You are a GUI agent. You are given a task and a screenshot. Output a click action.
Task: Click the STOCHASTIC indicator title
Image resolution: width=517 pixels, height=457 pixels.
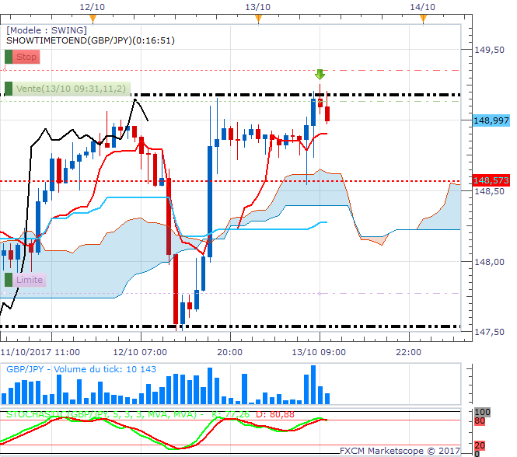(104, 414)
